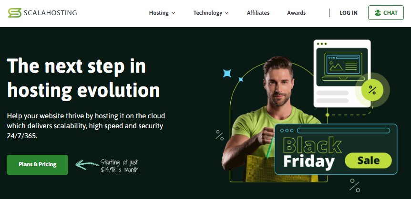Click the percent symbol left of the man

pos(220,135)
